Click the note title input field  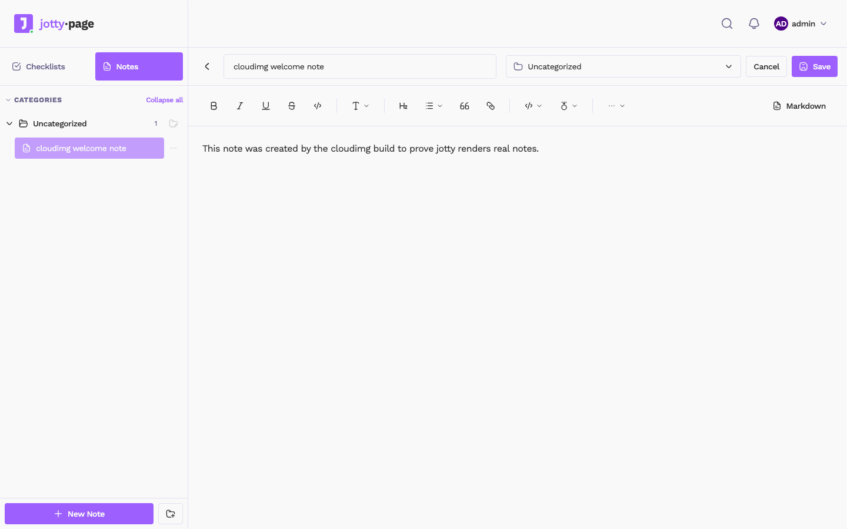360,66
